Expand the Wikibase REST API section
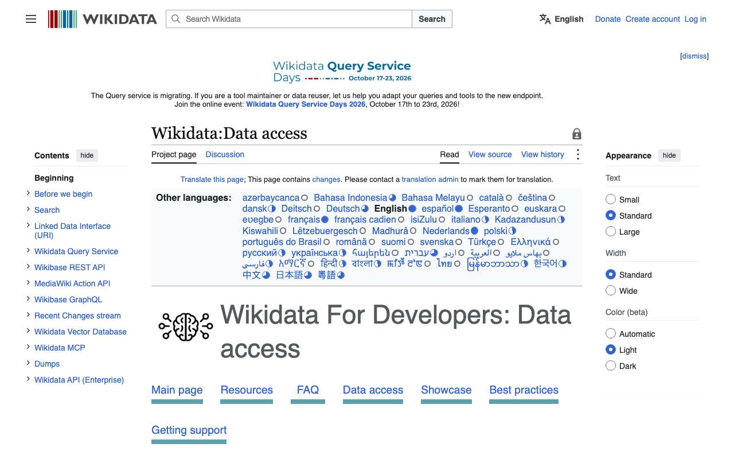 [28, 267]
